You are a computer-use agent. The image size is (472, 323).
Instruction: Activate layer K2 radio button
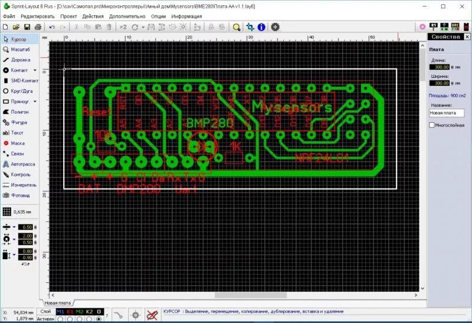[89, 319]
